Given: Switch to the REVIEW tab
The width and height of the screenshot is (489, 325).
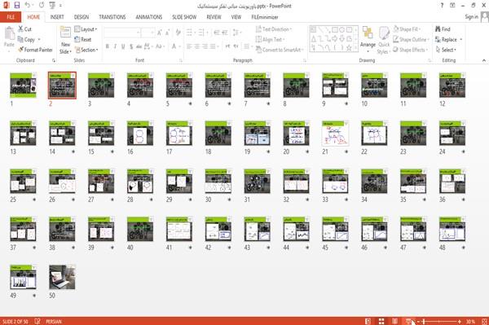Looking at the screenshot, I should pyautogui.click(x=214, y=17).
